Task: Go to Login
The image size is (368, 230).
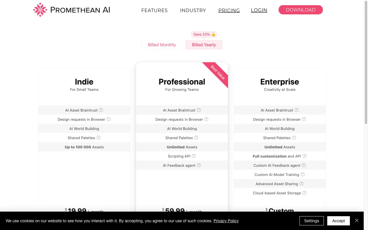Action: [x=259, y=10]
